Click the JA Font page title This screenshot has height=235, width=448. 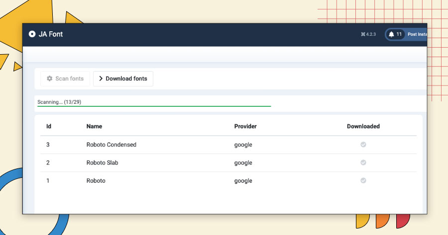(51, 34)
